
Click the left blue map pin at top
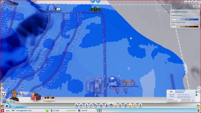tap(93, 1)
